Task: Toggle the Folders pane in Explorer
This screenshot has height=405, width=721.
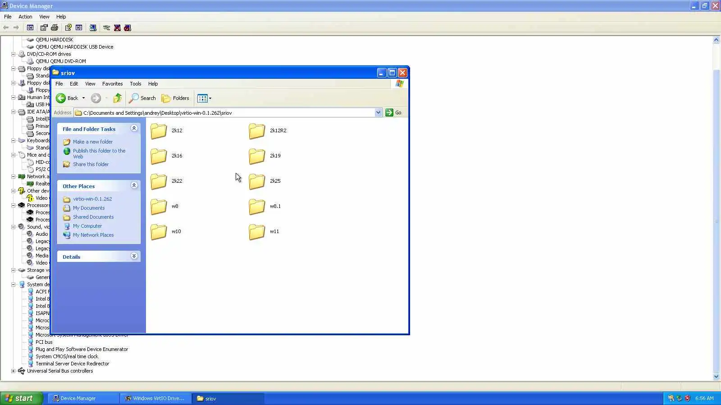Action: click(175, 98)
